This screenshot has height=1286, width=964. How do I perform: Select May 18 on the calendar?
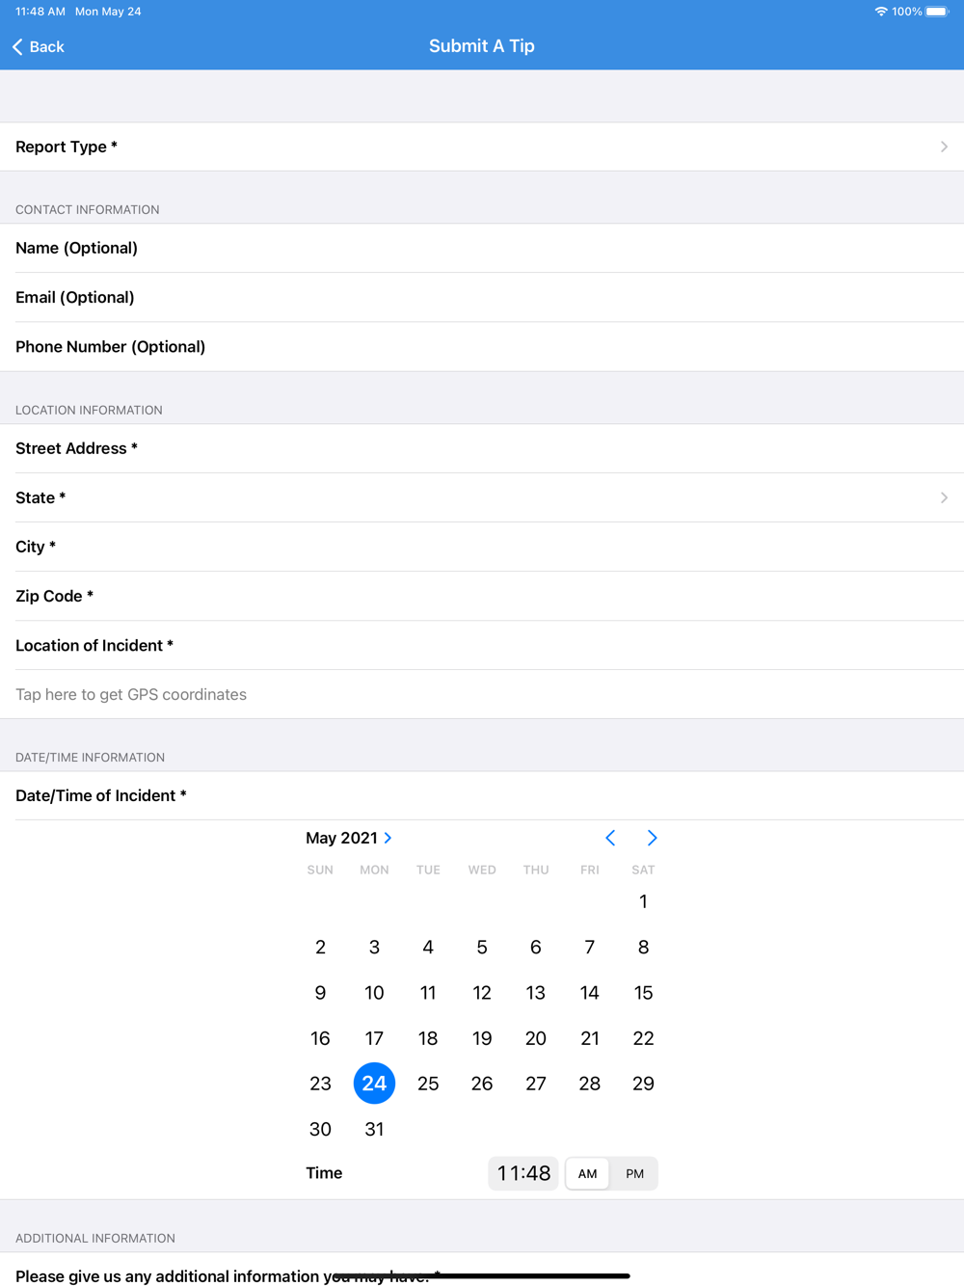coord(428,1038)
